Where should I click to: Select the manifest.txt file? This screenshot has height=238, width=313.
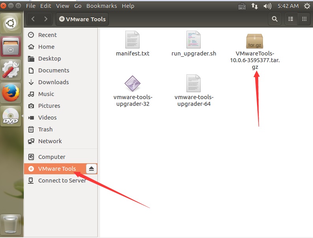[x=132, y=40]
